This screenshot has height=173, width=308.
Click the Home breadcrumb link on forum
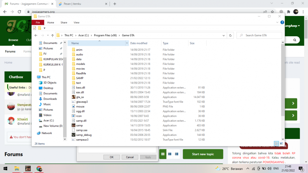8,62
